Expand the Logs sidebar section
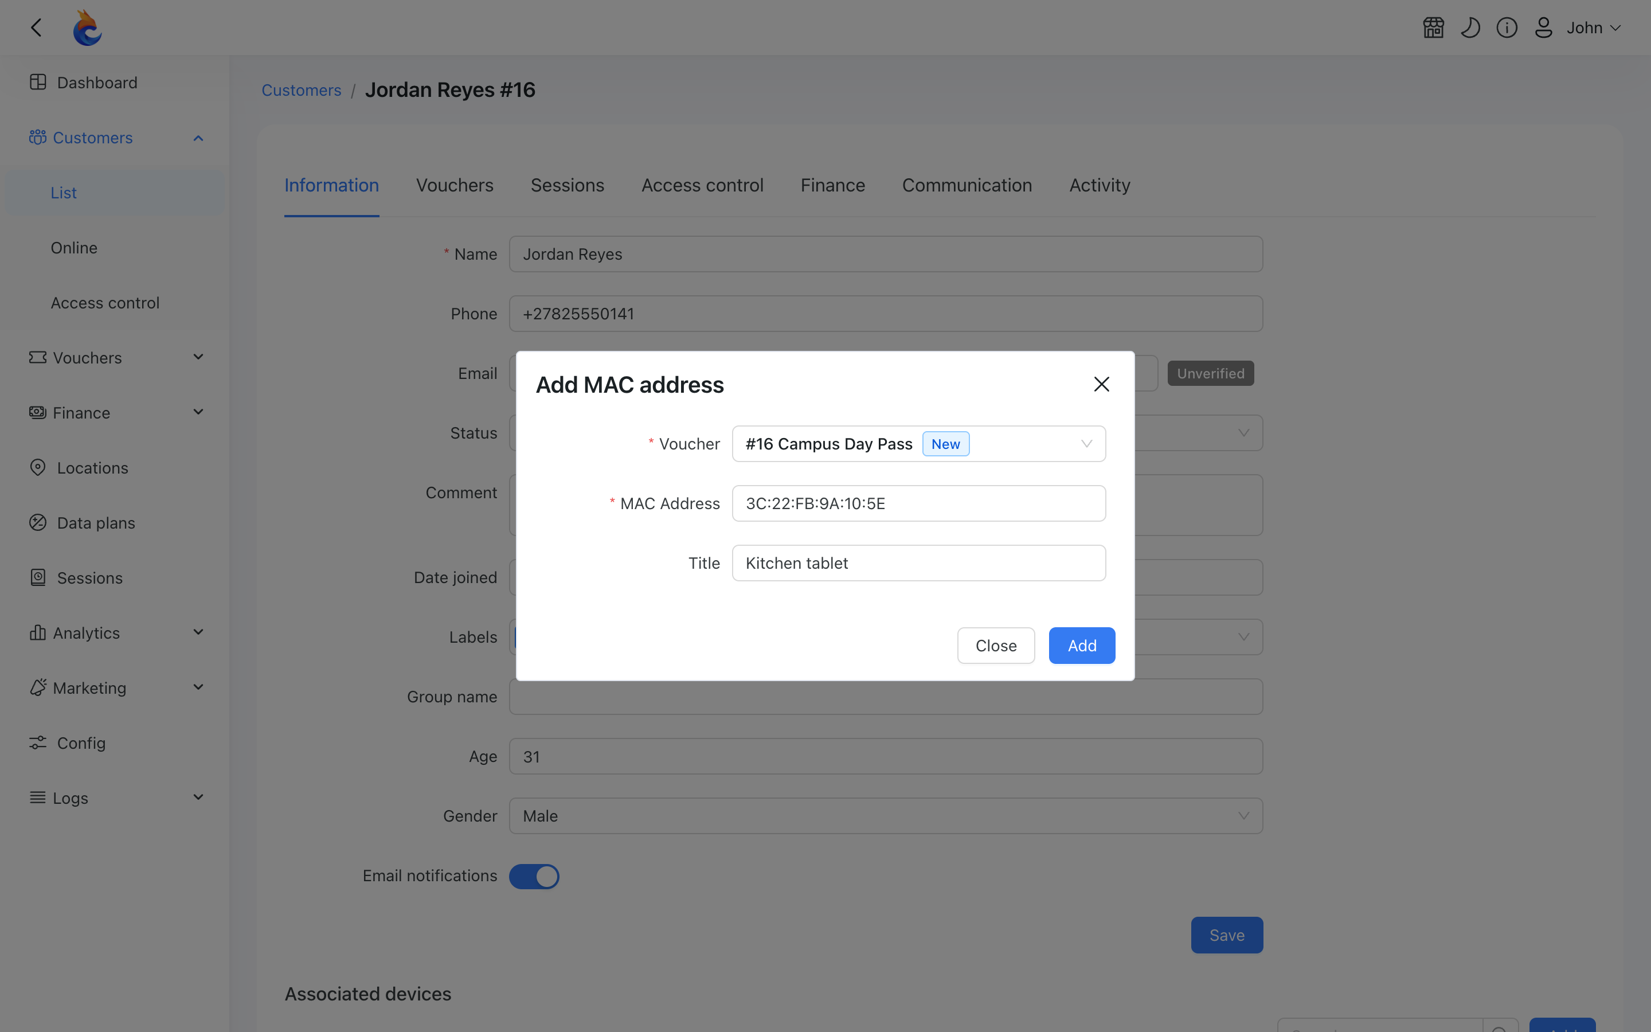The width and height of the screenshot is (1651, 1032). click(115, 798)
